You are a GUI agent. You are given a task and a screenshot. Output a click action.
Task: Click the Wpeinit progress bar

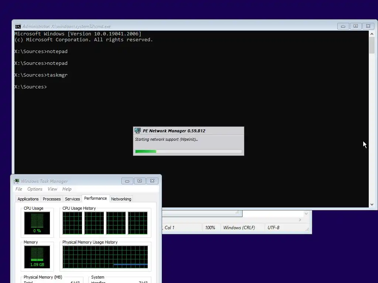click(189, 151)
